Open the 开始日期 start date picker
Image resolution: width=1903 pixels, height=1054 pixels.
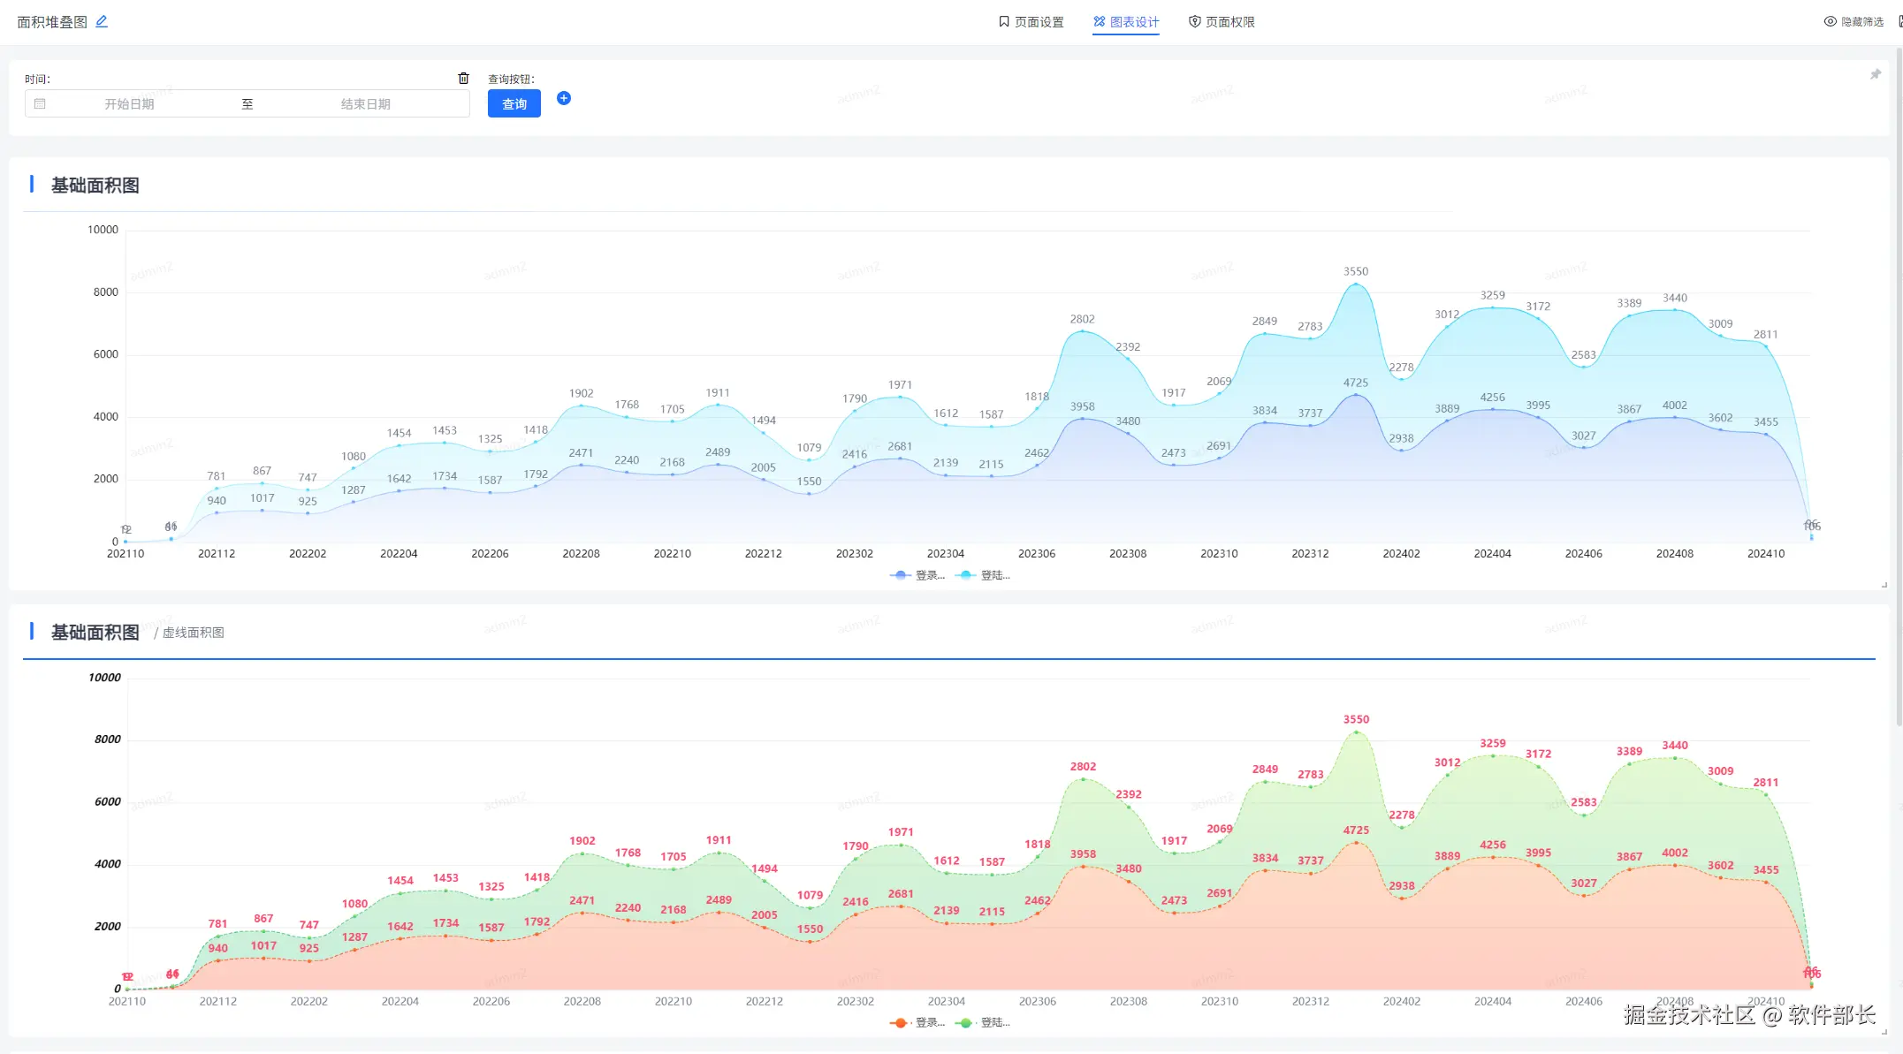tap(129, 104)
